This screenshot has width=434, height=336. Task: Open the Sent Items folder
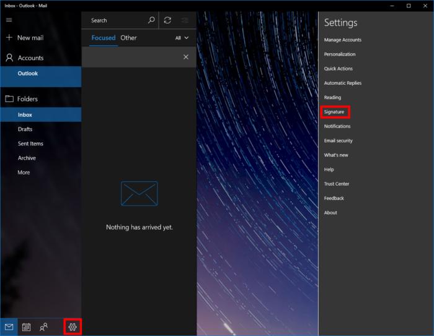41,144
